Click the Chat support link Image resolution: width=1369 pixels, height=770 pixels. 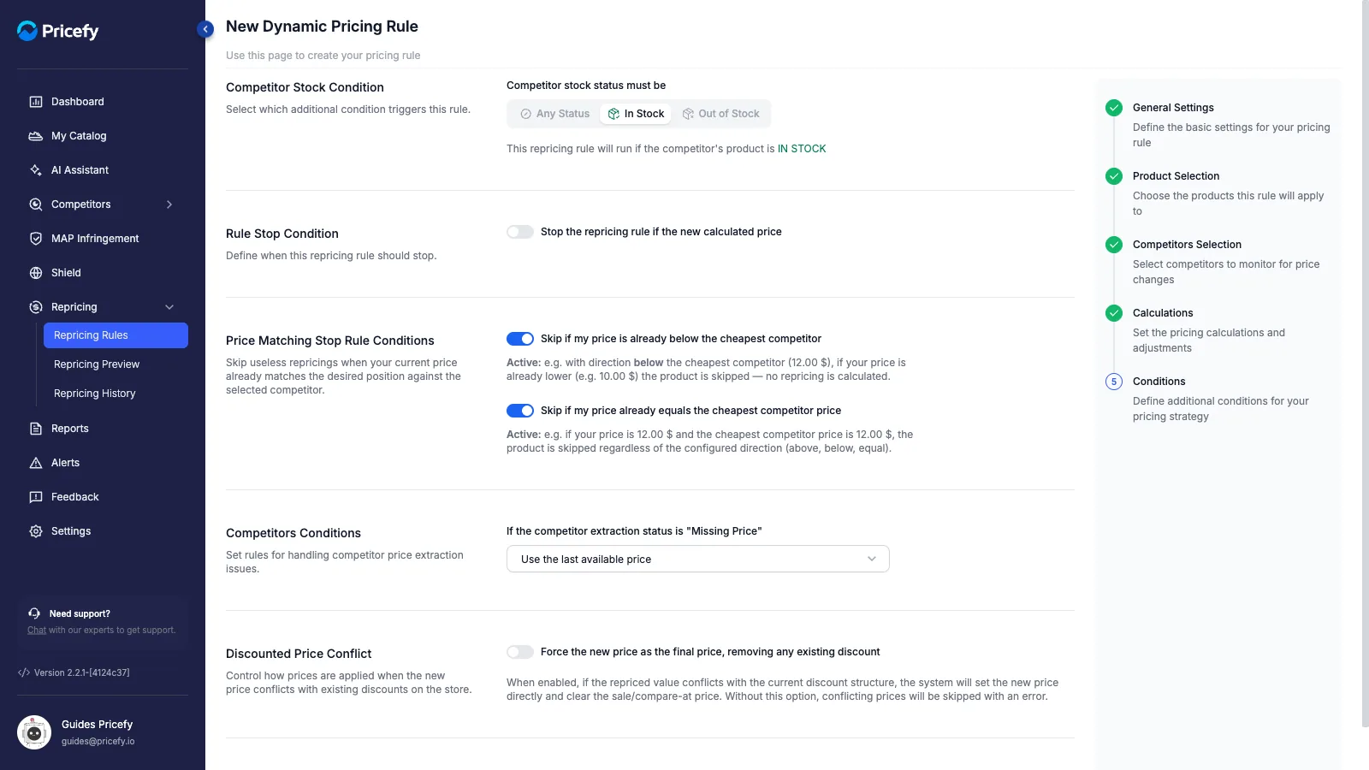click(x=37, y=631)
